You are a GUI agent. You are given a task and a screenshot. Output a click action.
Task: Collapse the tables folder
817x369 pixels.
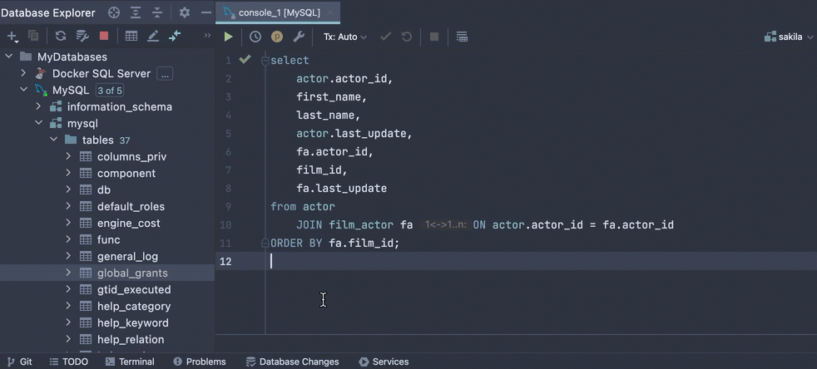click(x=54, y=140)
